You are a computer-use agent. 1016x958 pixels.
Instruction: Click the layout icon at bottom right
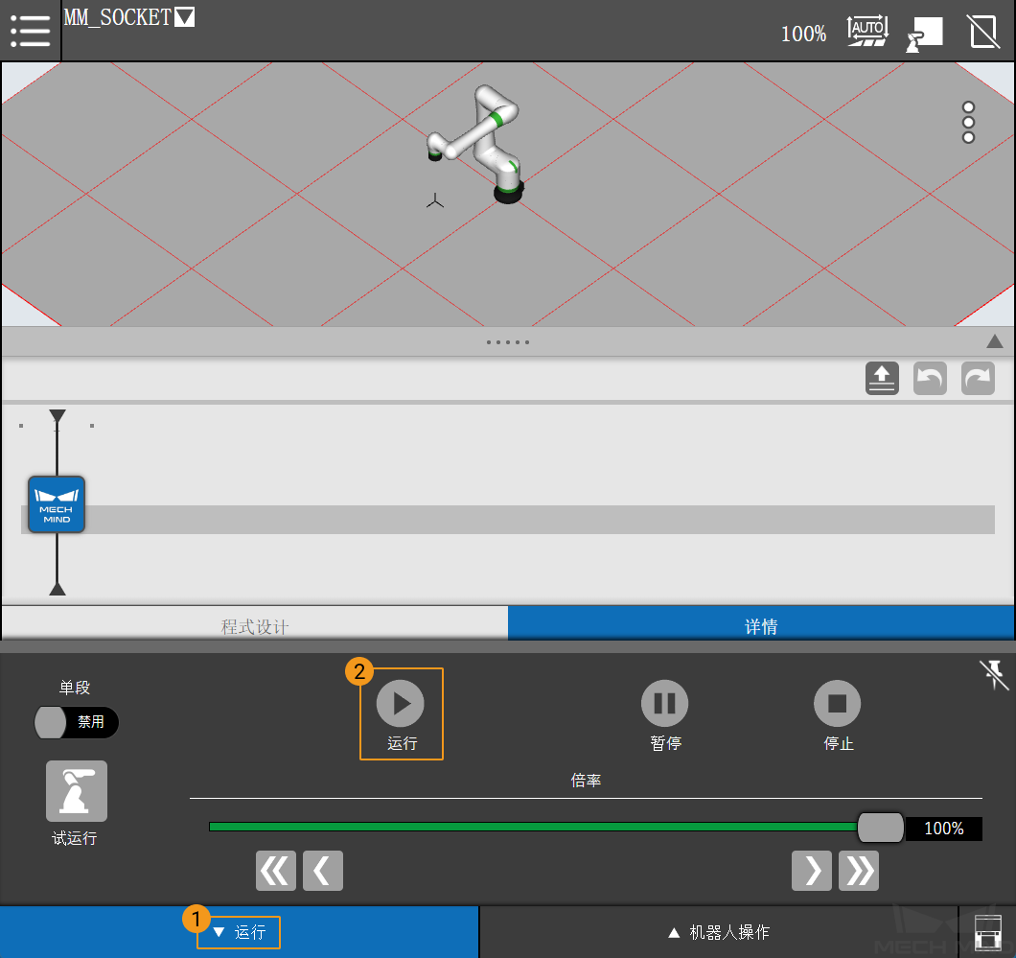(987, 932)
